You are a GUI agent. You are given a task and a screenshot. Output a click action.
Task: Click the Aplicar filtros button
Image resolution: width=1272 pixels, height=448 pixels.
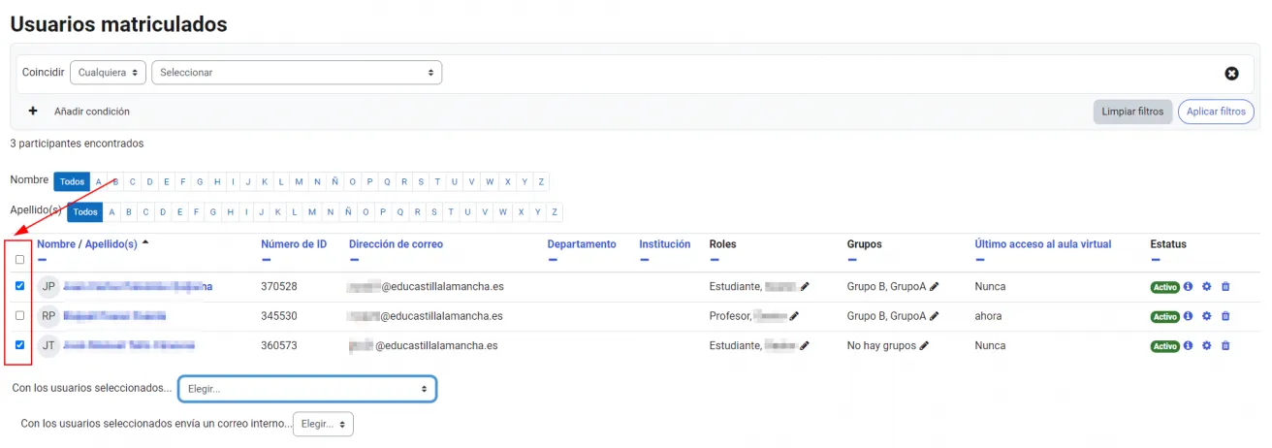pyautogui.click(x=1215, y=112)
